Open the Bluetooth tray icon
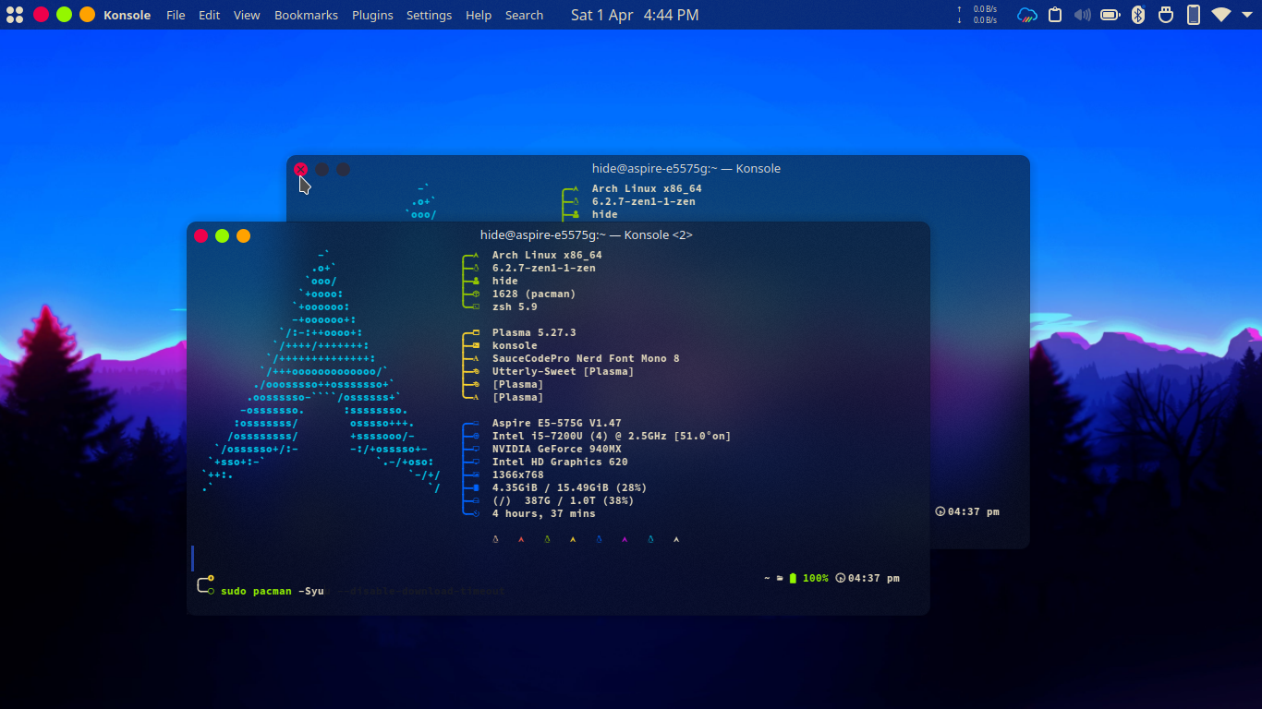The width and height of the screenshot is (1262, 709). (x=1138, y=15)
